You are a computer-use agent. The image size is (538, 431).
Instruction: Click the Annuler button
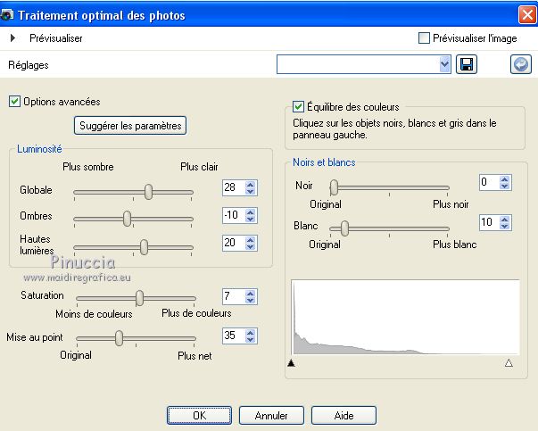coord(271,415)
